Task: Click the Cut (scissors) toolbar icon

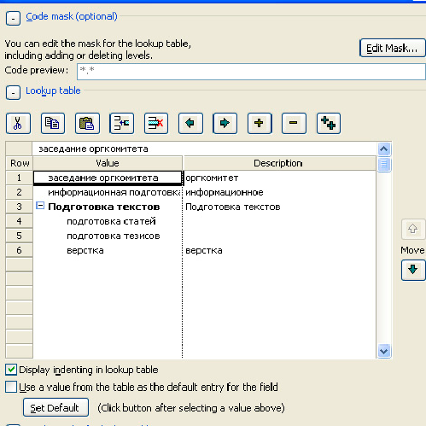Action: point(18,123)
